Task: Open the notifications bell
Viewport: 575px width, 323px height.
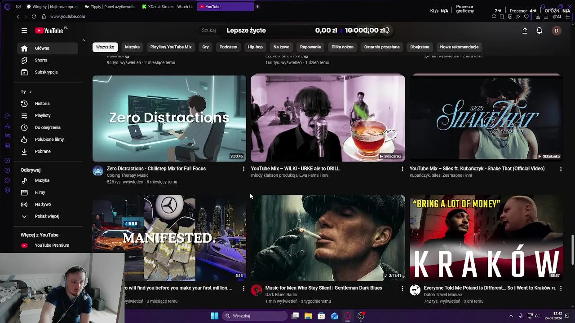Action: click(539, 31)
